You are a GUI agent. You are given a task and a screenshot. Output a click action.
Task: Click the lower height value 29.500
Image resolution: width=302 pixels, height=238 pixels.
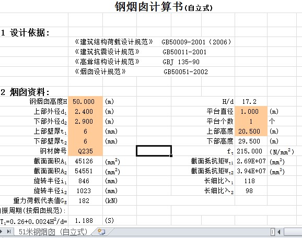tap(249, 141)
